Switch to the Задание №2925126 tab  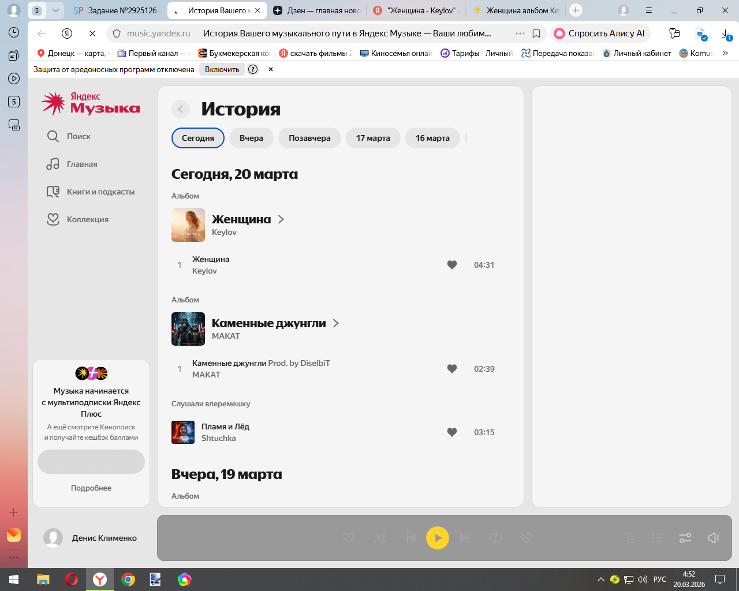click(x=117, y=10)
